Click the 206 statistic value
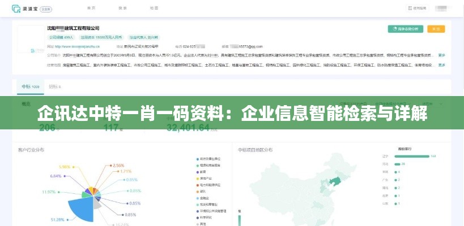 tap(47, 128)
